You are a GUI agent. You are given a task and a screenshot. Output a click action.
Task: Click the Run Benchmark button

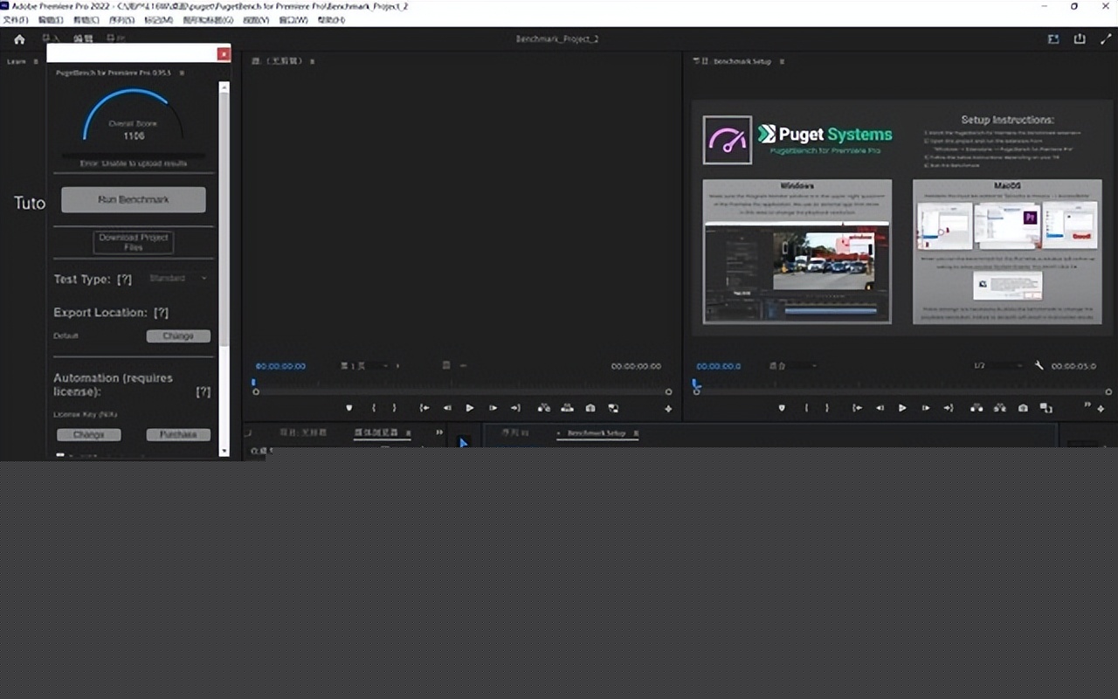pyautogui.click(x=134, y=199)
